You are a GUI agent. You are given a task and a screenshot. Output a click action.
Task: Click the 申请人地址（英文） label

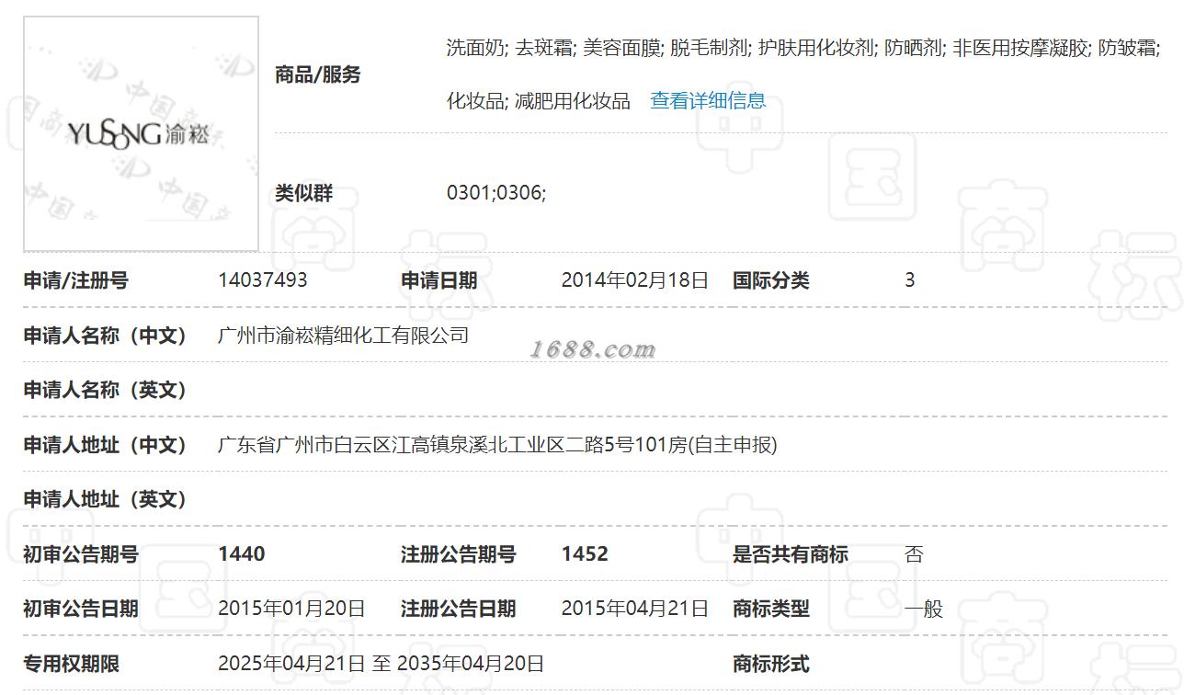[x=106, y=500]
